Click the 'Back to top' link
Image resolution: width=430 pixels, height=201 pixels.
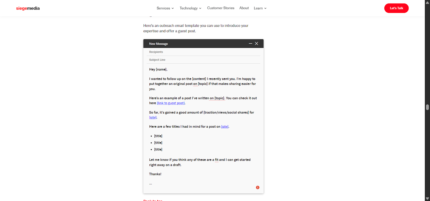point(153,200)
